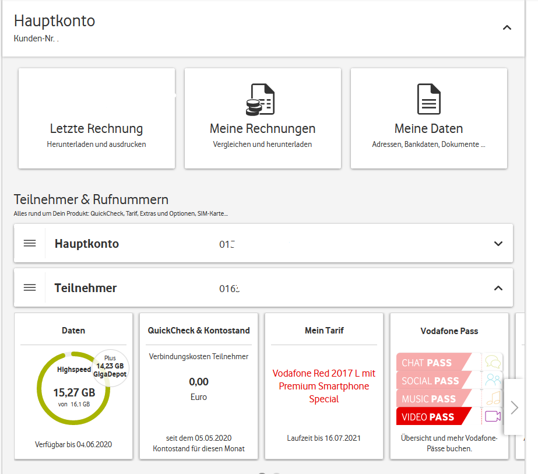Click 'seit dem 05.05.2020' text
The height and width of the screenshot is (474, 538).
(199, 438)
